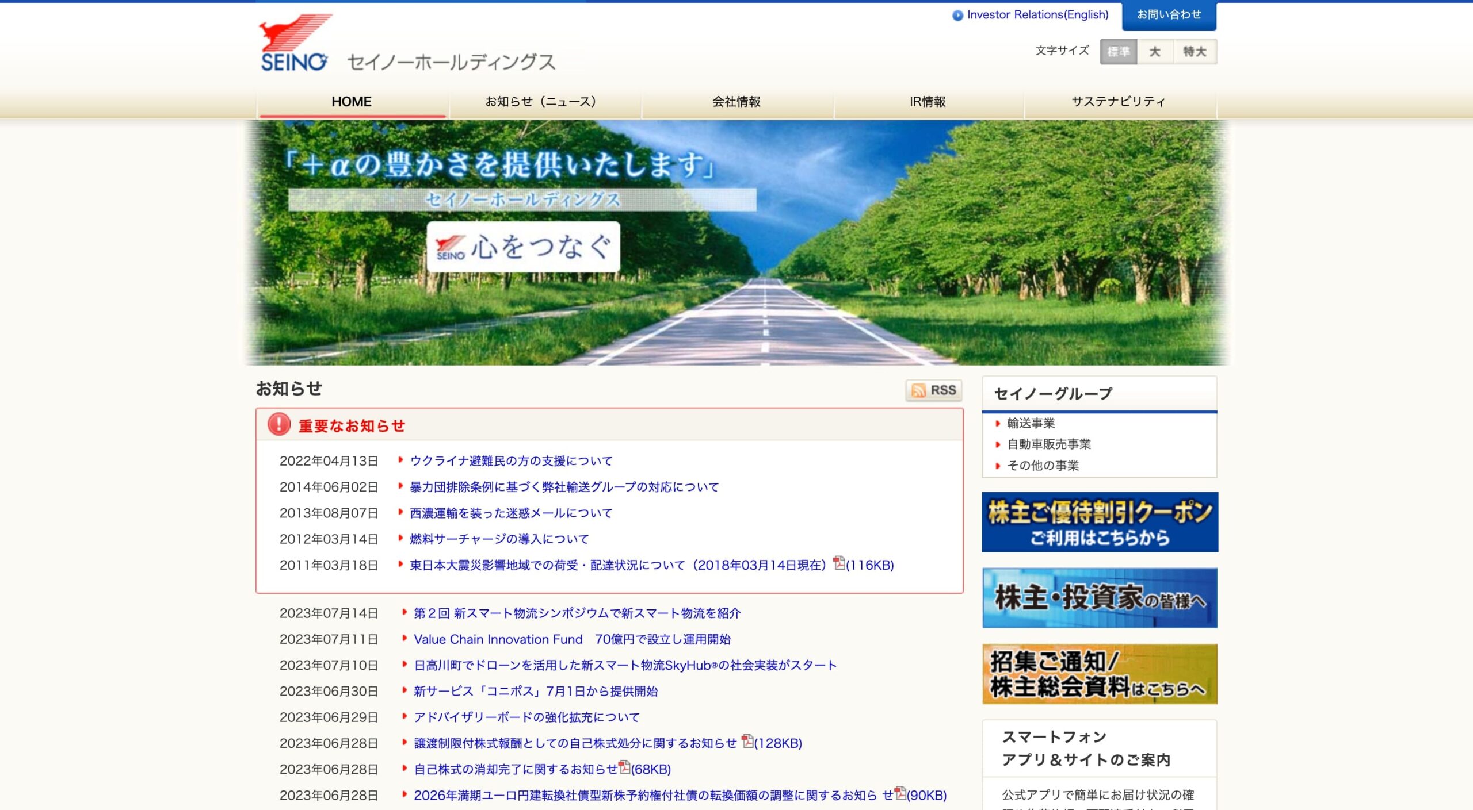The width and height of the screenshot is (1473, 810).
Task: Open ウクライナ避難民の方の支援について notice
Action: click(511, 461)
